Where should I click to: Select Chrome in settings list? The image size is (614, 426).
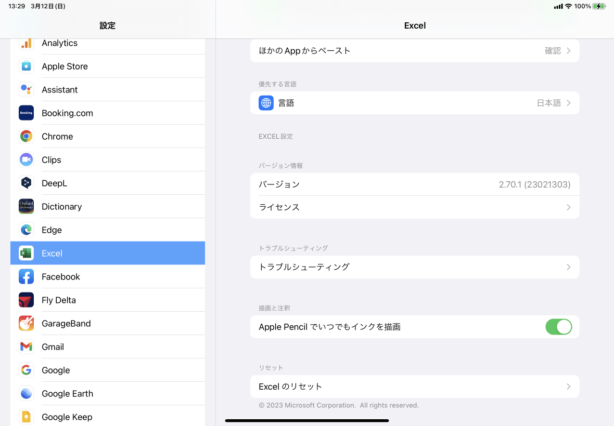[108, 137]
